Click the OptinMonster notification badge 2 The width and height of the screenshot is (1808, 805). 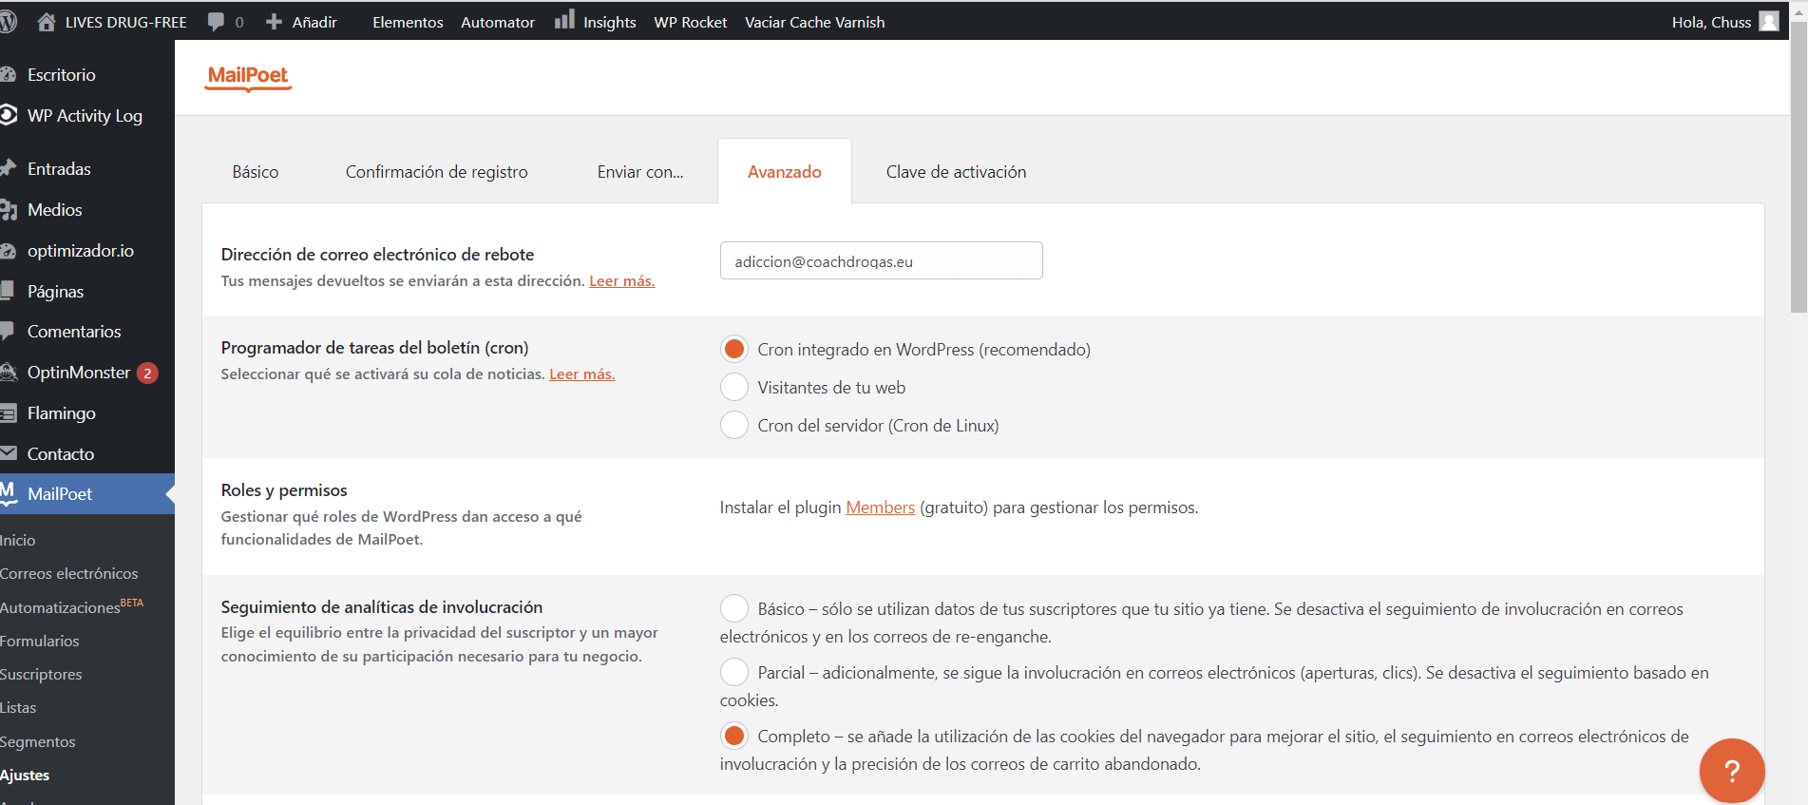click(x=147, y=373)
